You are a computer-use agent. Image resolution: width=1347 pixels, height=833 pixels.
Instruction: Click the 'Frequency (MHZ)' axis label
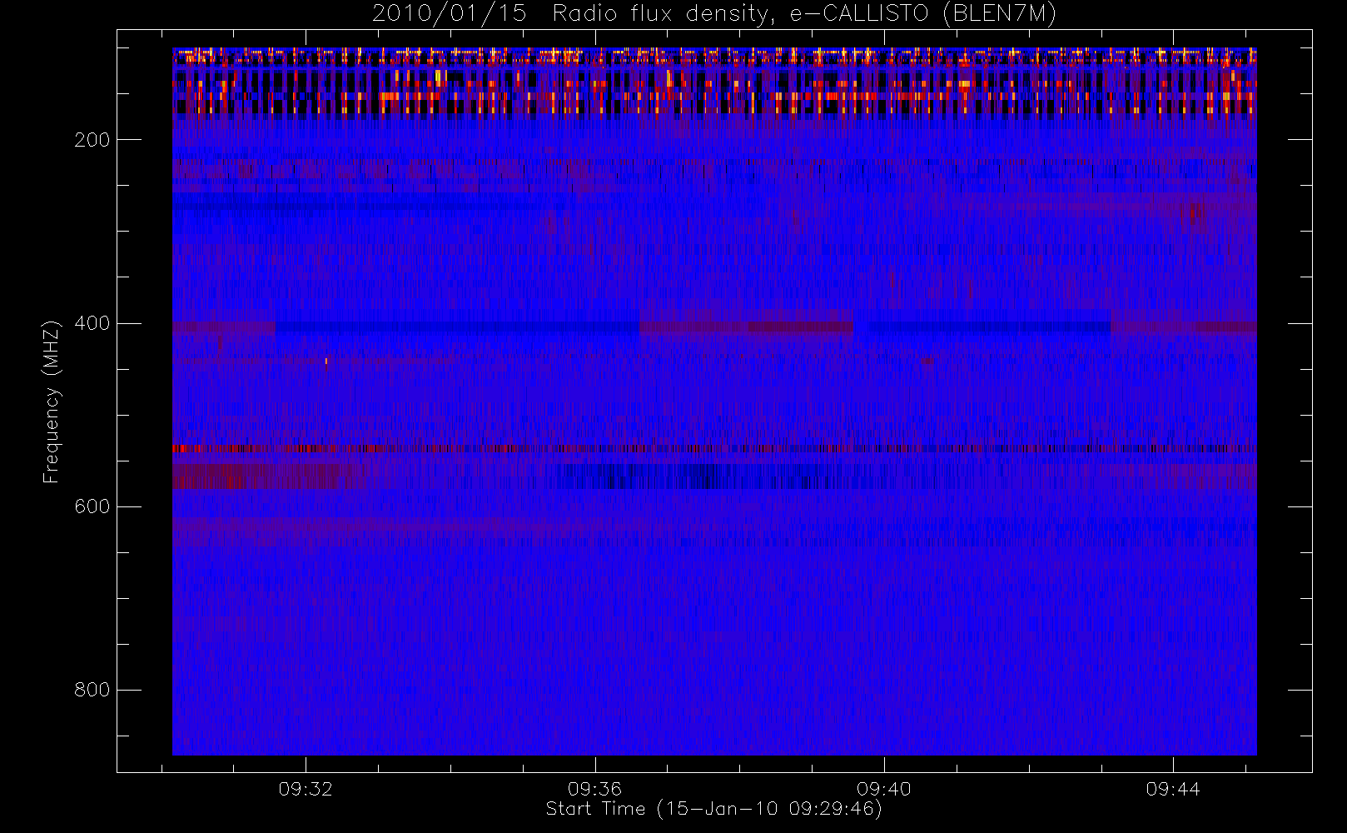coord(52,402)
